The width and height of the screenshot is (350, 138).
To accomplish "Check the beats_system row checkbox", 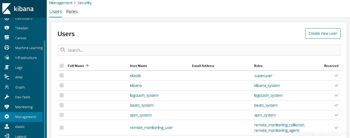I will 62,105.
